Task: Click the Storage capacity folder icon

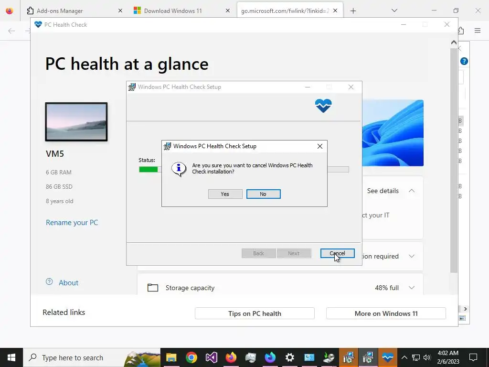Action: (153, 287)
